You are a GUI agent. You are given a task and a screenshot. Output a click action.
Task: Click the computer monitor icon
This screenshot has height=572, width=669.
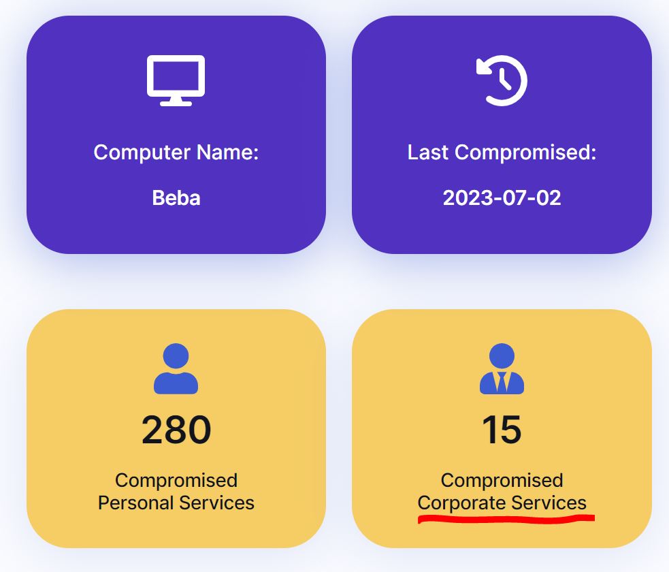(x=176, y=80)
